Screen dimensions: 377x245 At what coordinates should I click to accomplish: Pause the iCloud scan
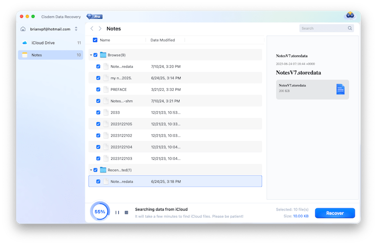point(117,212)
